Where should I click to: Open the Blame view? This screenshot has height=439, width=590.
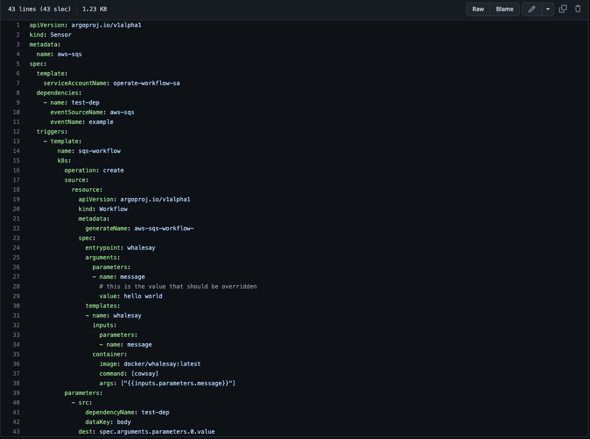click(x=504, y=9)
